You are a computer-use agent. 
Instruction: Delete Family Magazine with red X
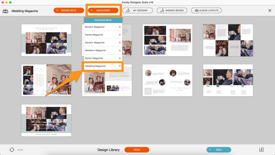120,35
